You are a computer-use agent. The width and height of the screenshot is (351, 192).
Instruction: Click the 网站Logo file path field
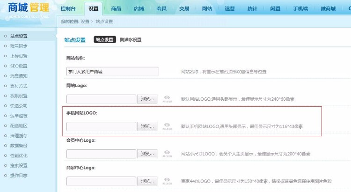point(101,99)
